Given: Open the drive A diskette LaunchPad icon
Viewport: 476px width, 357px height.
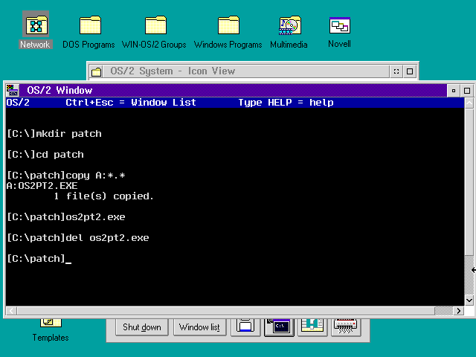Looking at the screenshot, I should tap(245, 327).
